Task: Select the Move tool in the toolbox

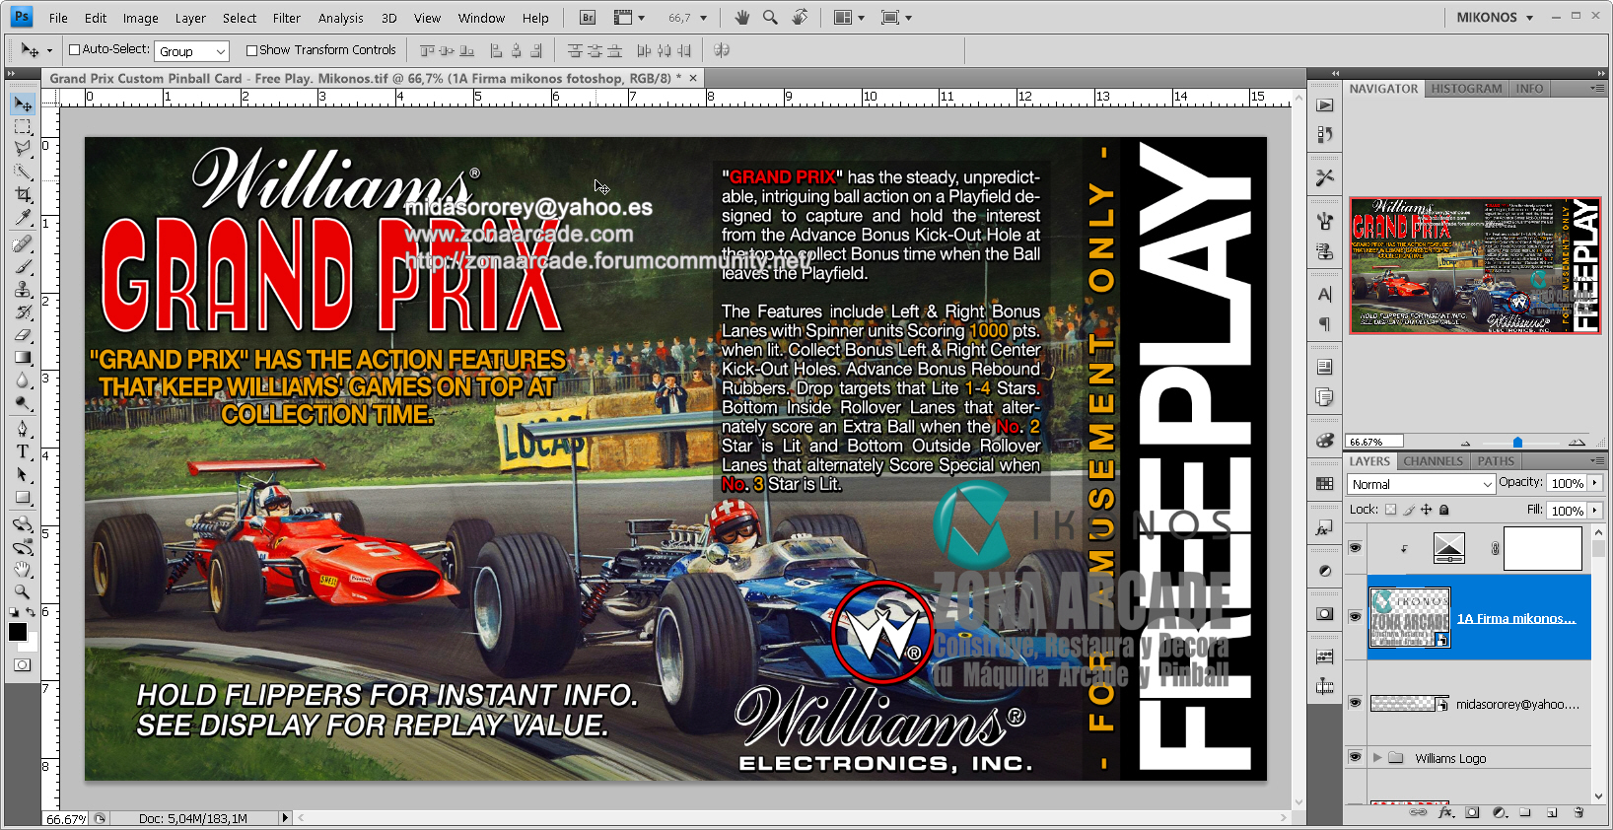Action: point(22,104)
